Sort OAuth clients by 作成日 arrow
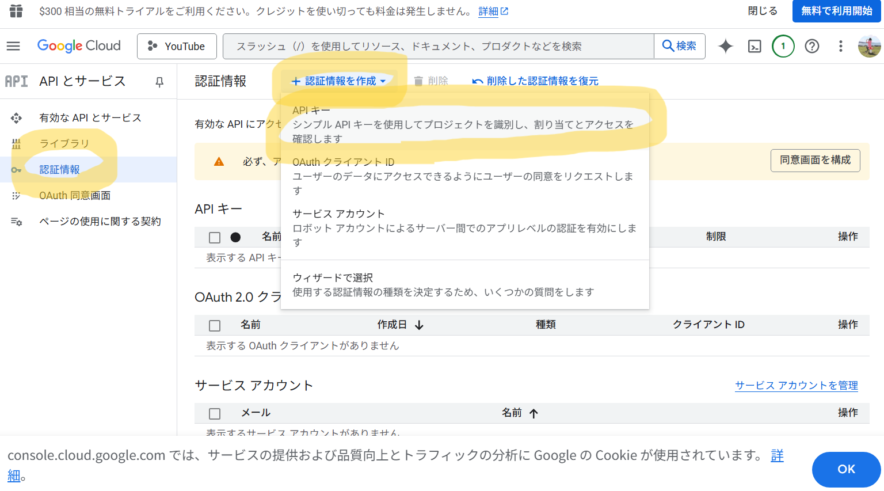The width and height of the screenshot is (884, 491). coord(419,325)
